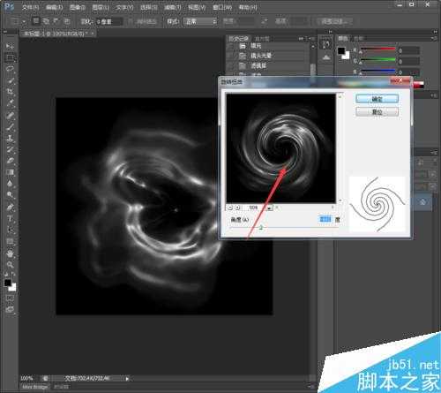Select the Lasso tool

10,69
